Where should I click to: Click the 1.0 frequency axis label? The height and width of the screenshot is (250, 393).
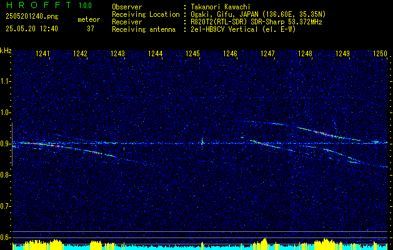tap(6, 112)
